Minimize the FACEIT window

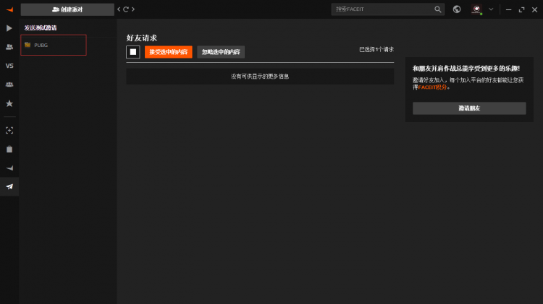coord(508,9)
